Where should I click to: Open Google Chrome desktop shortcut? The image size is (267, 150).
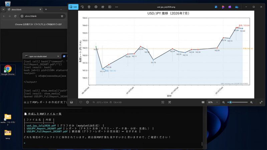(8, 70)
